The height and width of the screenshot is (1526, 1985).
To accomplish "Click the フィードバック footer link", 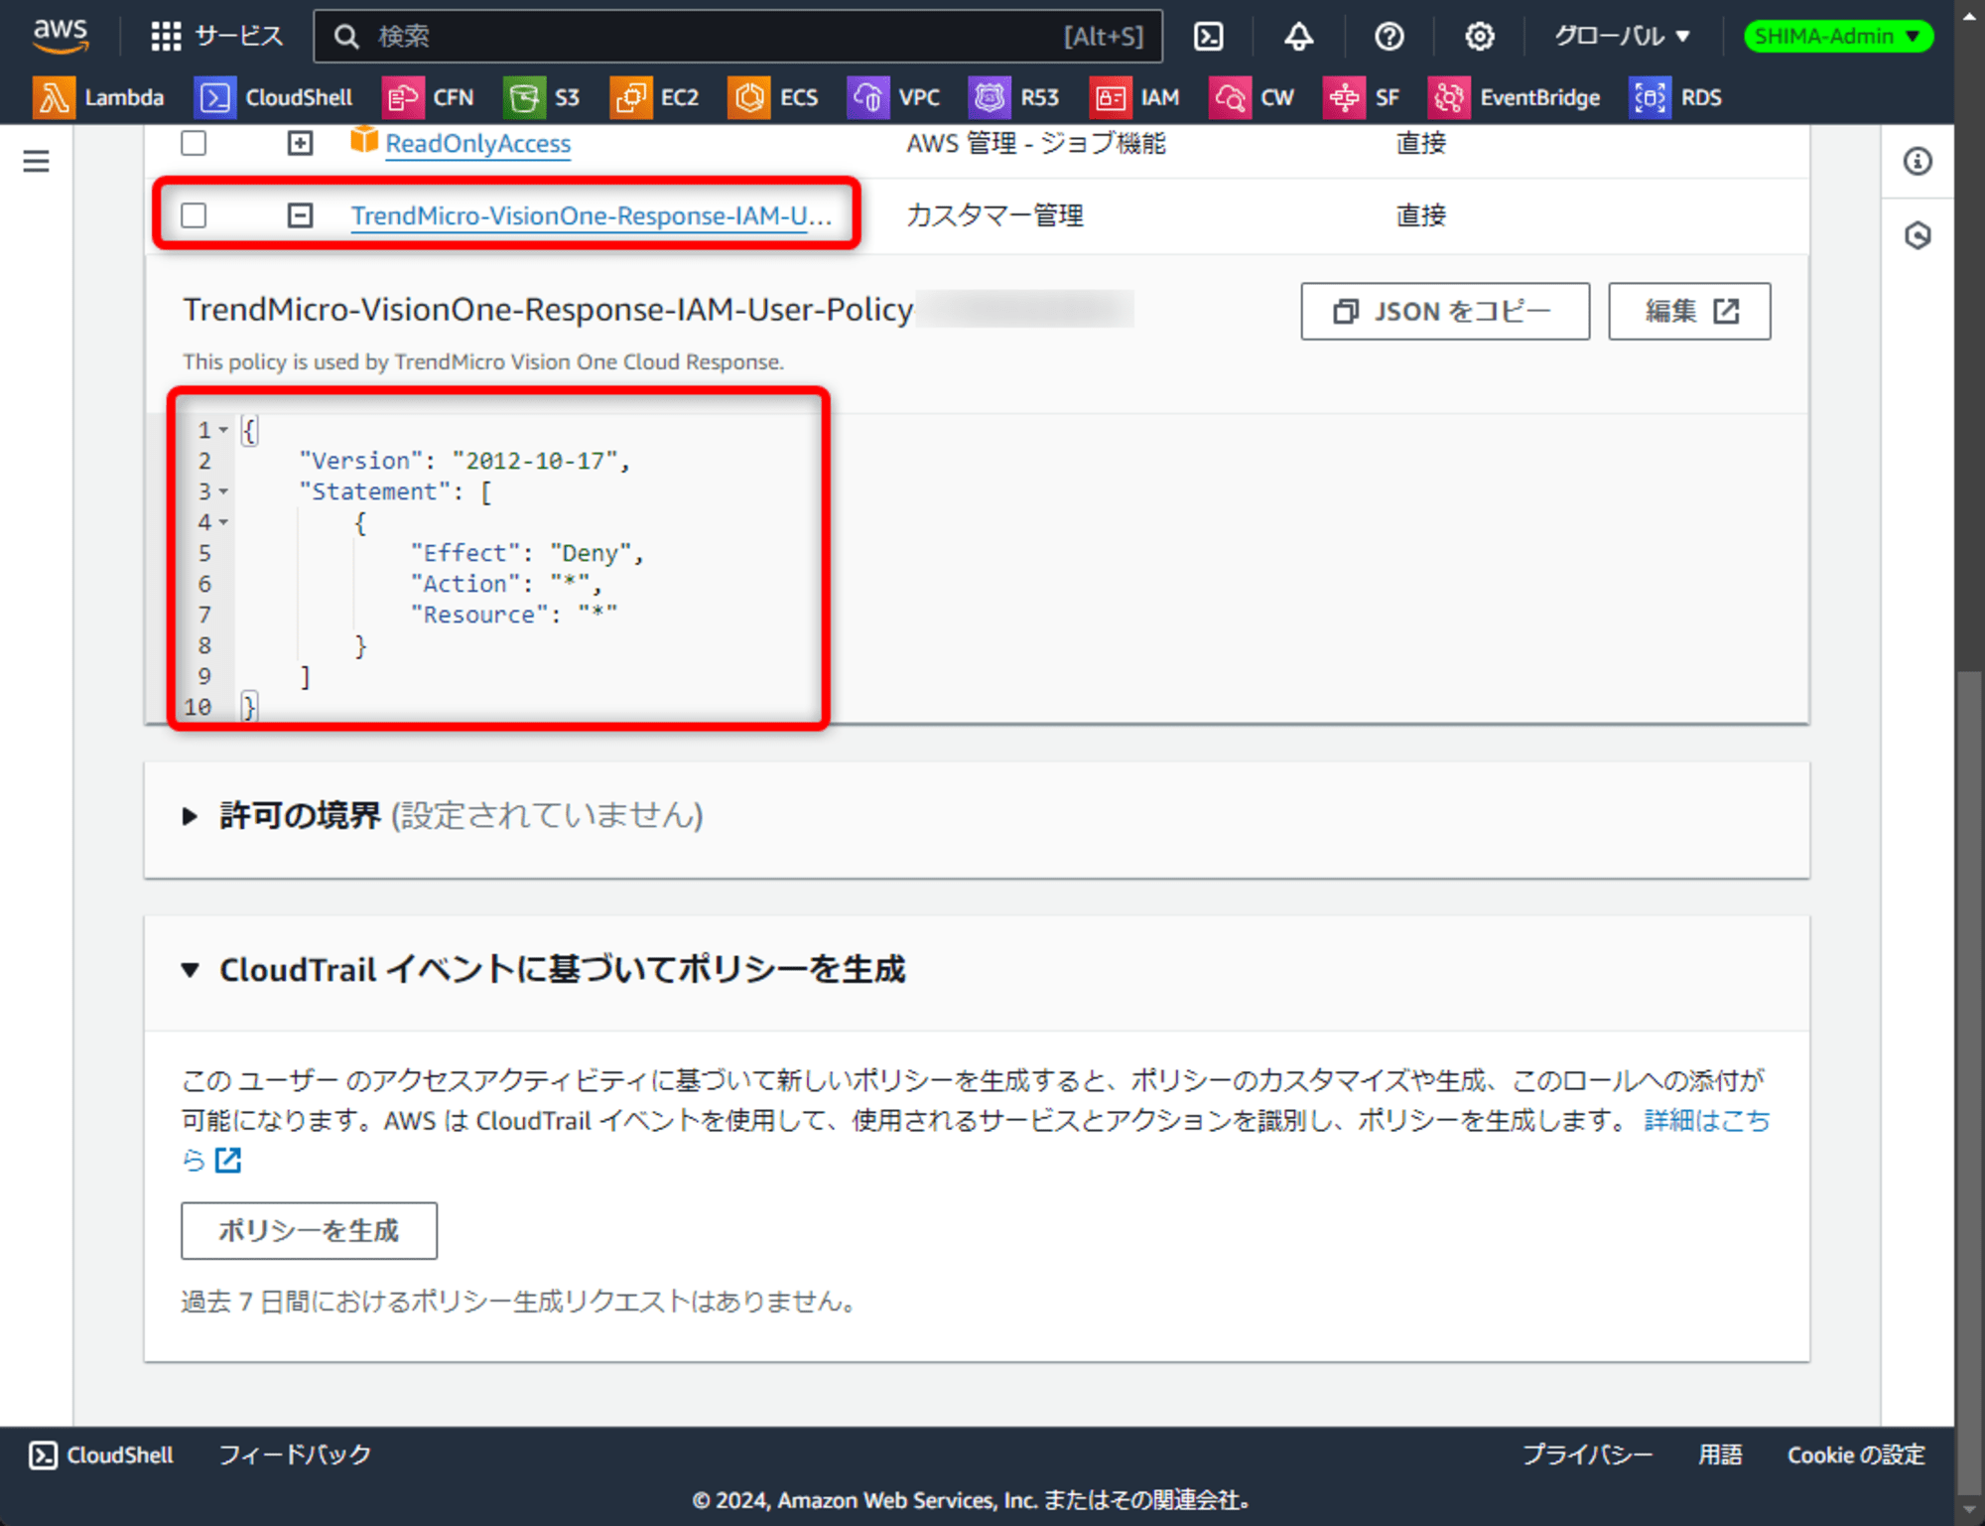I will coord(295,1456).
